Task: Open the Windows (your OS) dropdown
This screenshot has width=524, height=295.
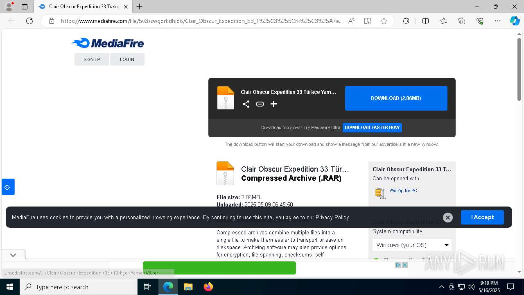Action: (x=412, y=245)
